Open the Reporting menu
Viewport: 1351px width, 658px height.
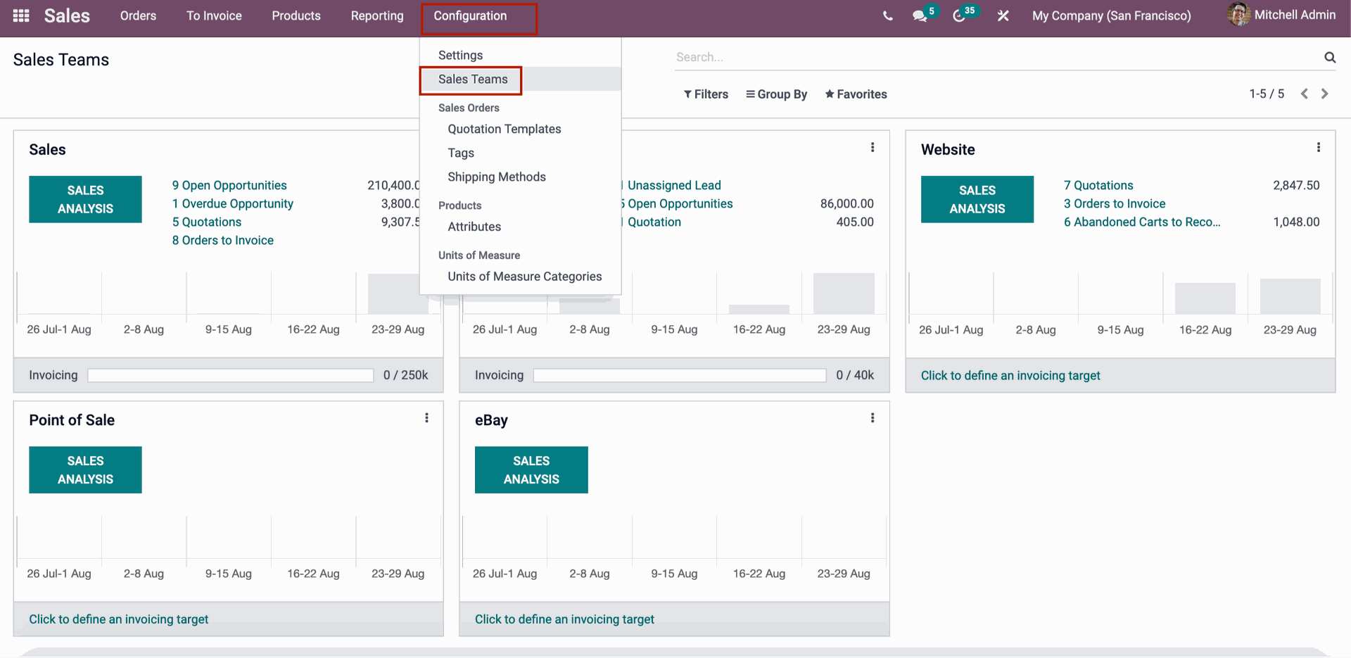pyautogui.click(x=377, y=15)
